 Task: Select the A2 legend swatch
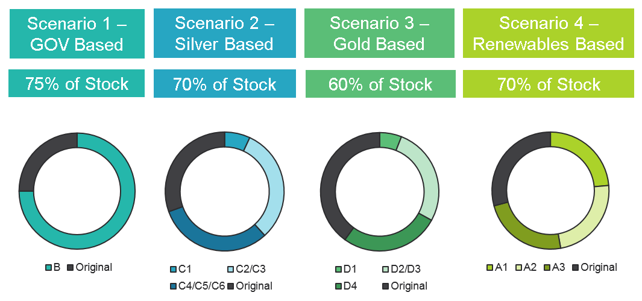[x=519, y=267]
